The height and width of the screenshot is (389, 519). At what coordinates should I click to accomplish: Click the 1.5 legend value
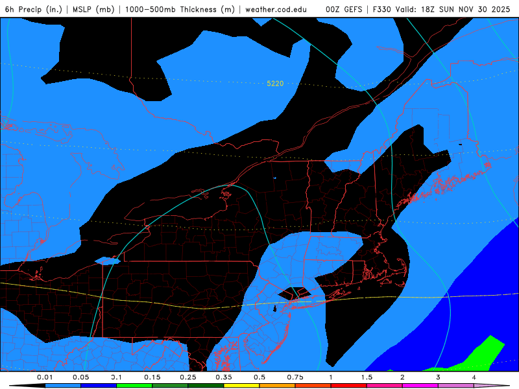[x=367, y=377]
